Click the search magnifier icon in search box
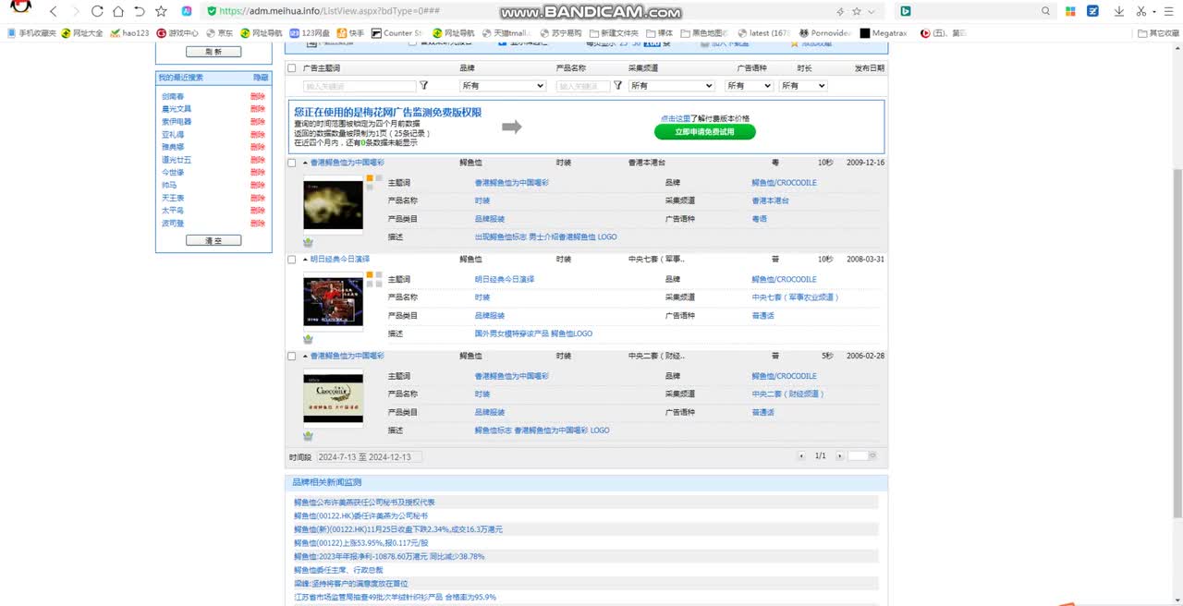Image resolution: width=1183 pixels, height=606 pixels. pos(1046,11)
